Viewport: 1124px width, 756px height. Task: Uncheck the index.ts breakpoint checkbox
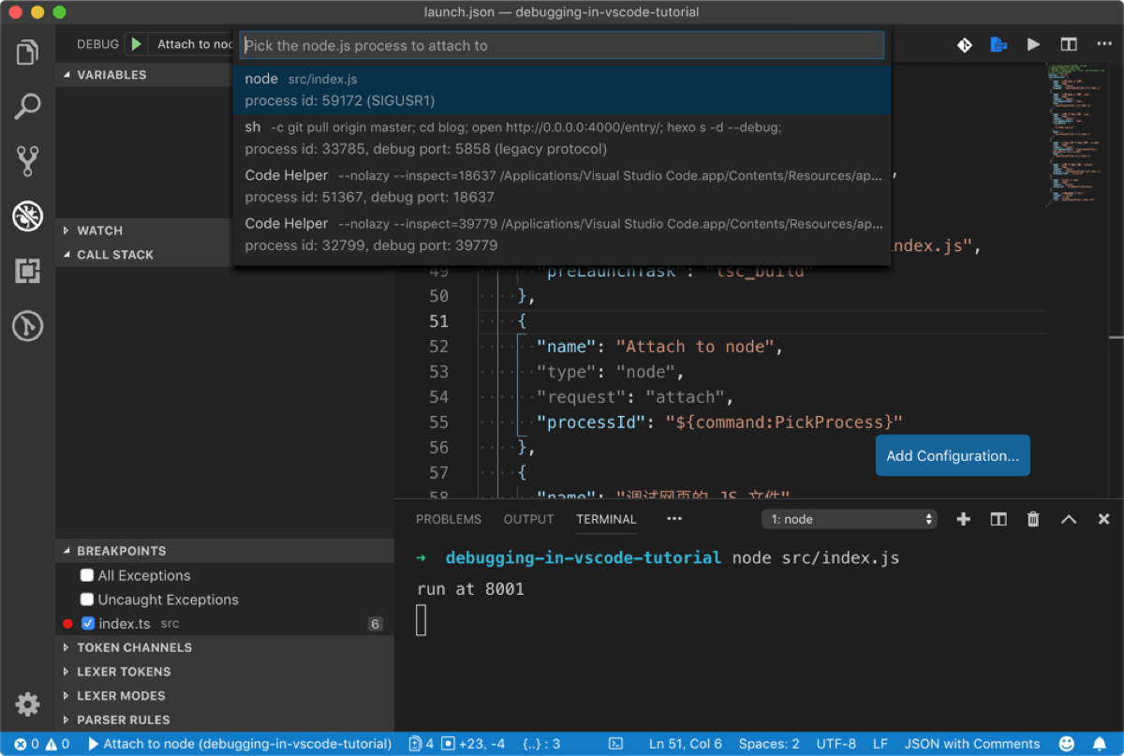(87, 623)
